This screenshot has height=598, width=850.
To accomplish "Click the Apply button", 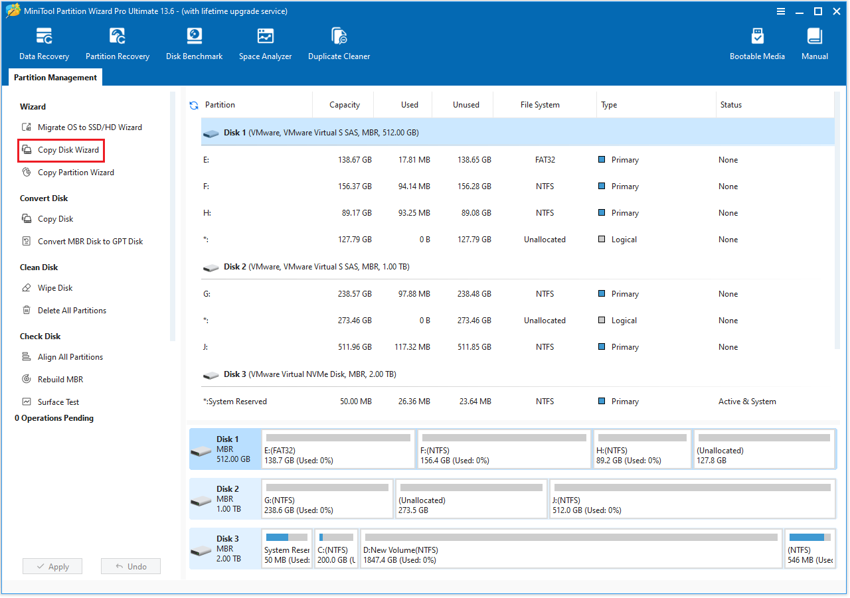I will 52,566.
